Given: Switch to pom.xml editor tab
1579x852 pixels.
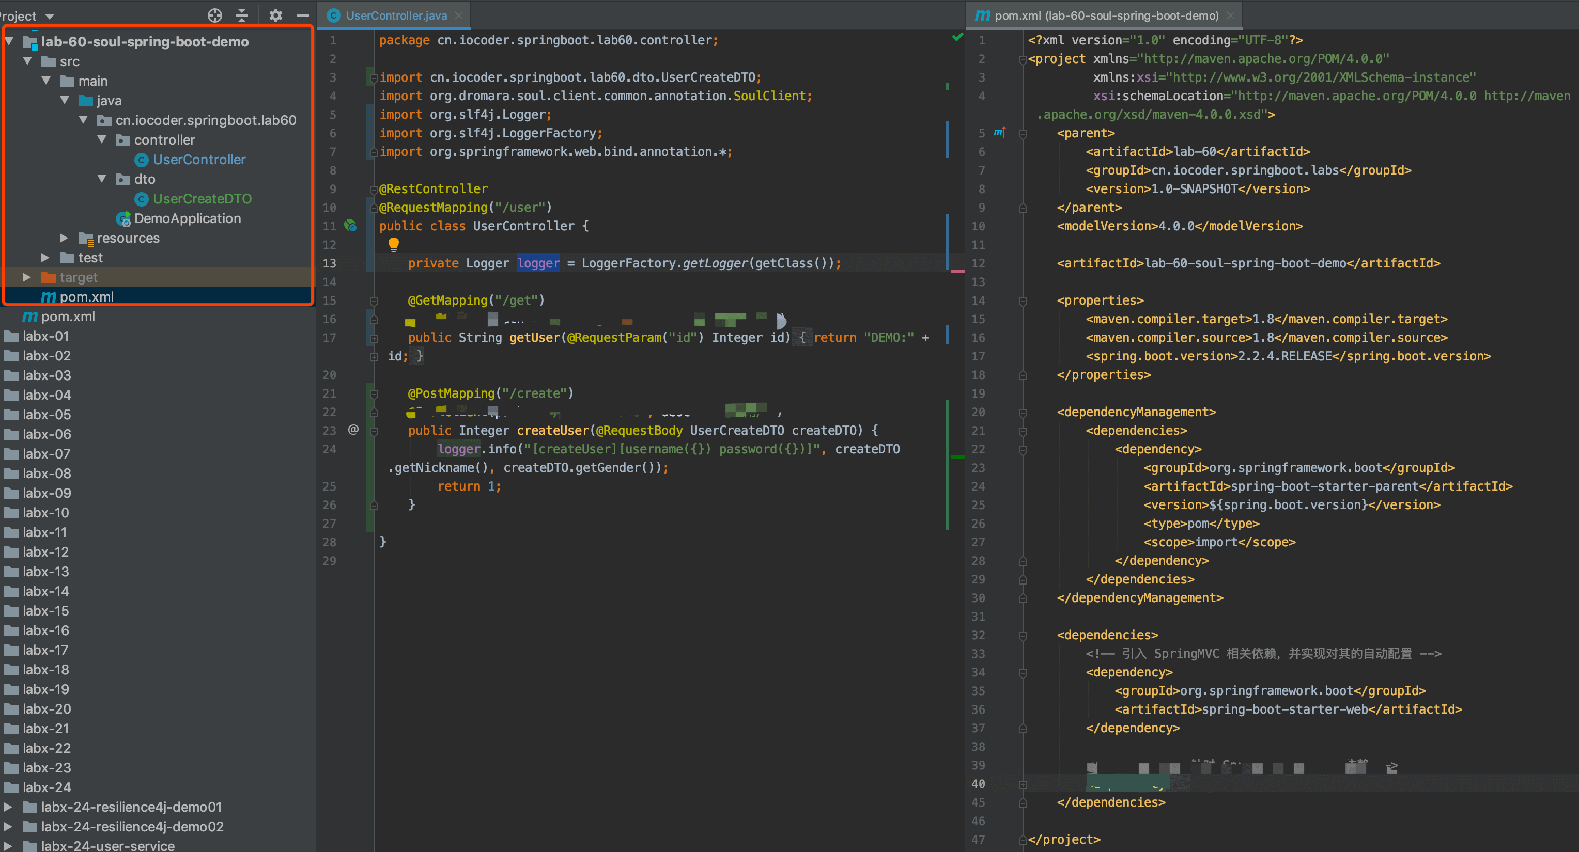Looking at the screenshot, I should [x=1105, y=15].
